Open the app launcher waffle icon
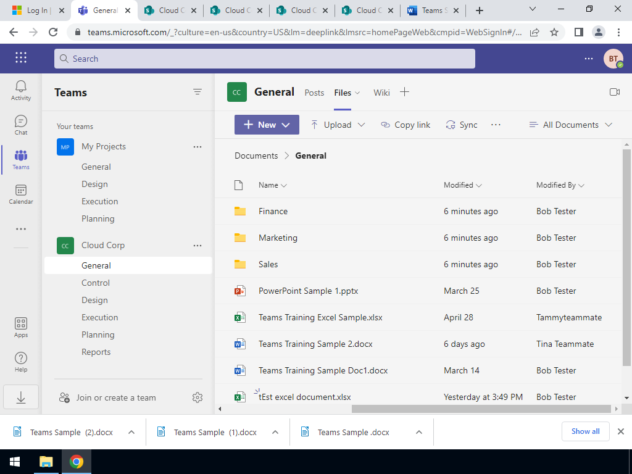Screen dimensions: 632x474 pos(21,58)
